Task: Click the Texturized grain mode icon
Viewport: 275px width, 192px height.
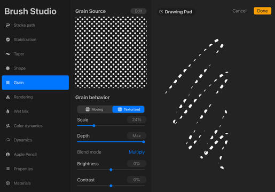Action: tap(120, 109)
